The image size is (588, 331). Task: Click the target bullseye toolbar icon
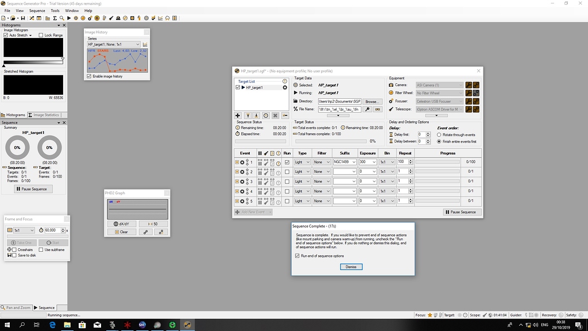146,18
